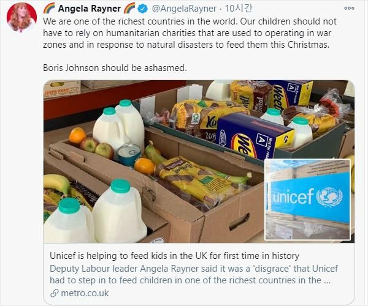
Task: Open the food boxes article image
Action: pyautogui.click(x=199, y=162)
